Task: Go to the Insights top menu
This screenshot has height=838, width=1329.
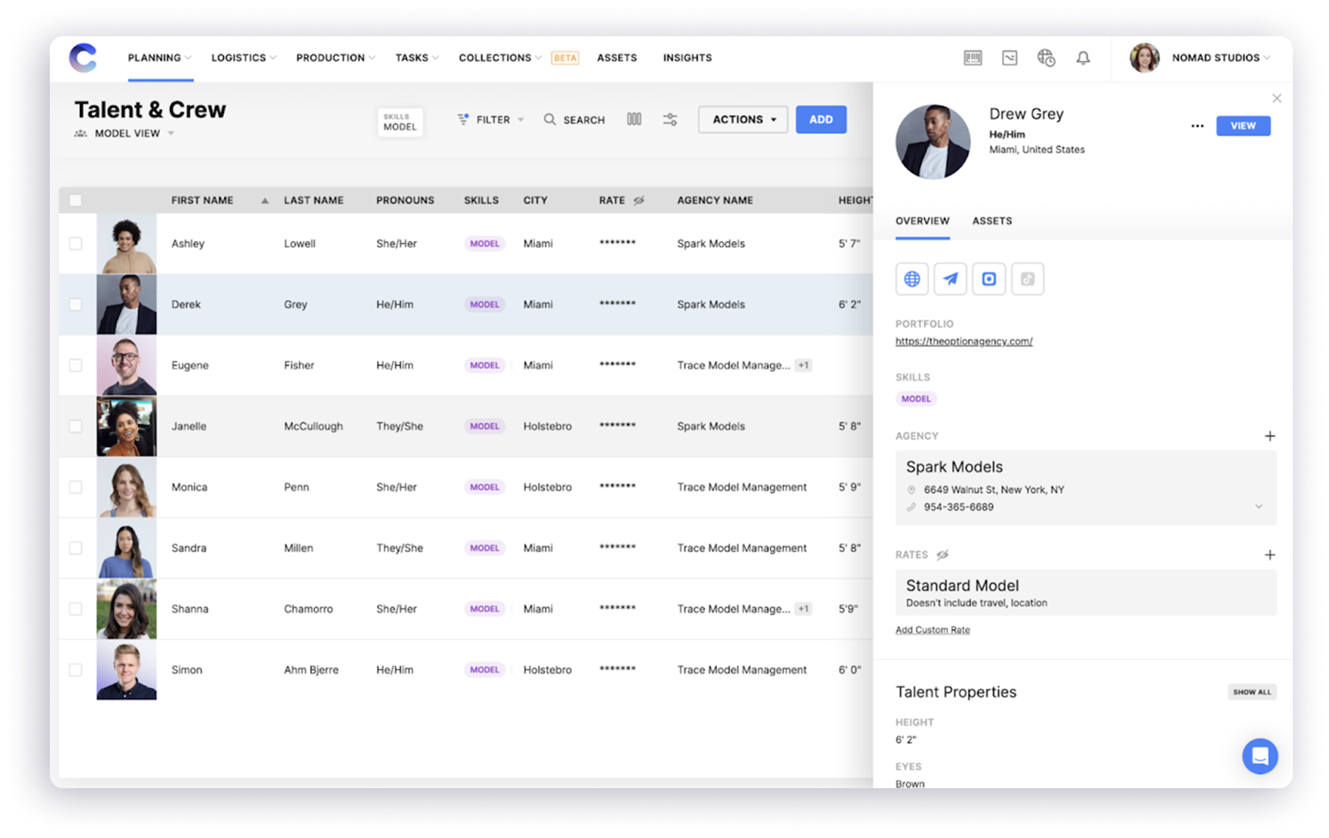Action: (x=687, y=58)
